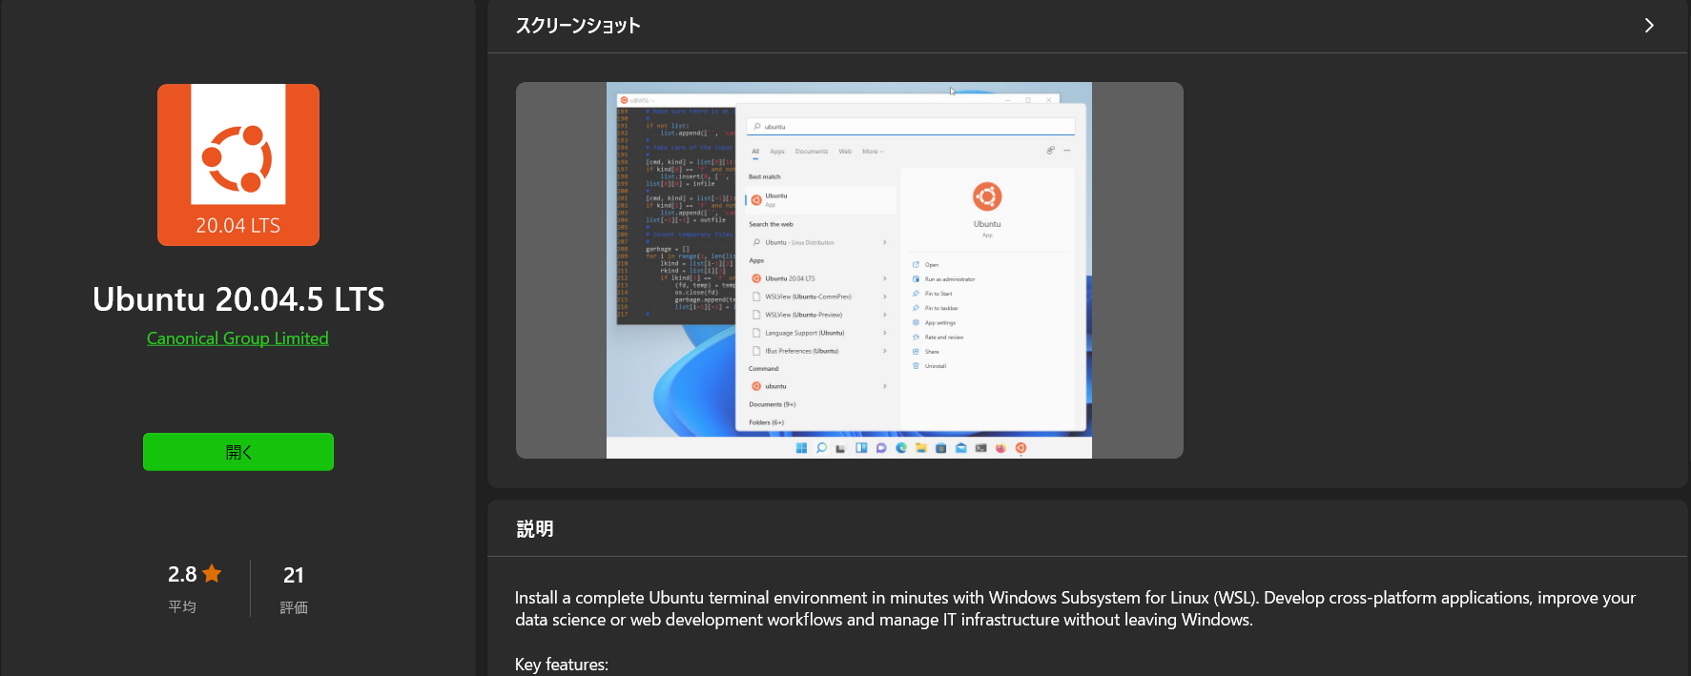Click the description paragraph starting "Install a complete Ubuntu"

[x=1075, y=608]
